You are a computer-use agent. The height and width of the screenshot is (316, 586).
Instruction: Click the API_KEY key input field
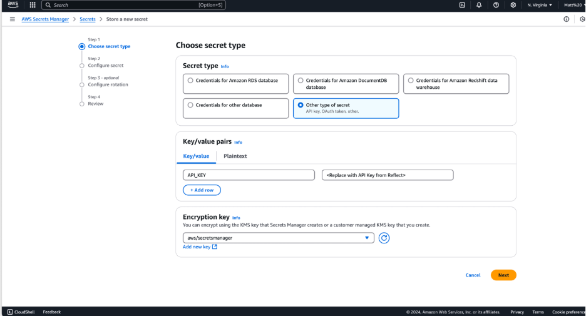(x=249, y=175)
